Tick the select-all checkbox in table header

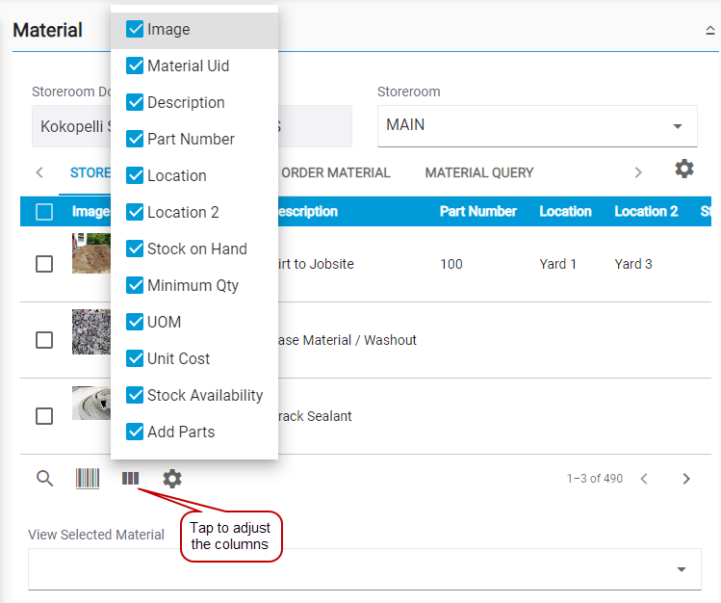(44, 212)
